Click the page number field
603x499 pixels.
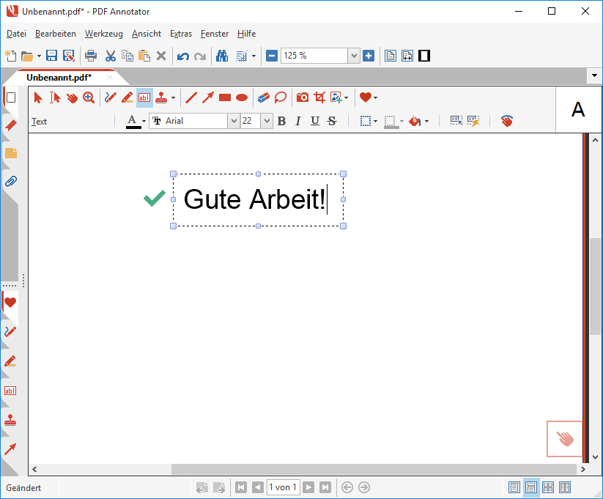pyautogui.click(x=283, y=487)
